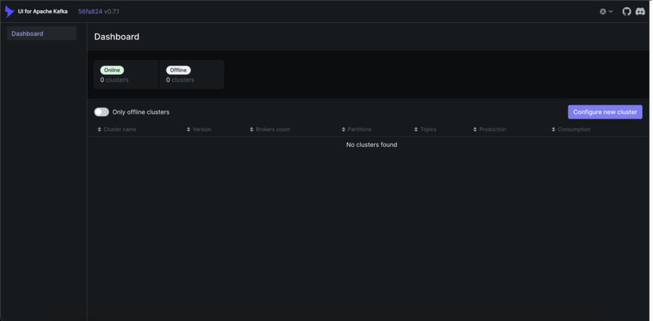The width and height of the screenshot is (653, 321).
Task: Sort table by Consumption column header
Action: click(574, 130)
